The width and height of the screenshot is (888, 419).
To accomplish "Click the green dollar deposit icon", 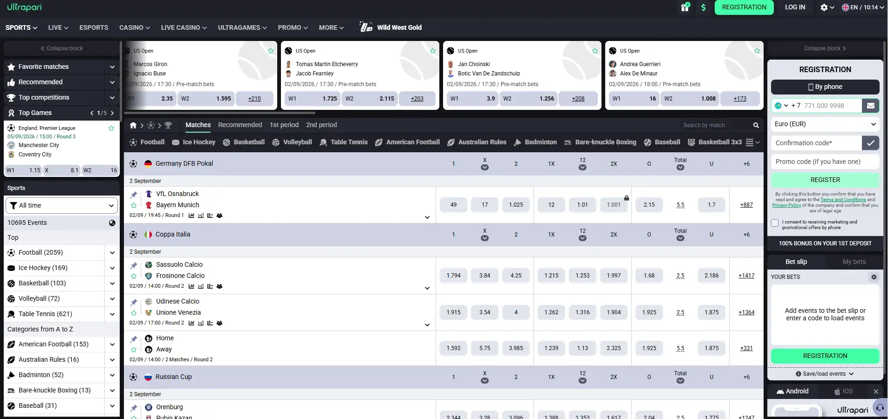I will [704, 7].
